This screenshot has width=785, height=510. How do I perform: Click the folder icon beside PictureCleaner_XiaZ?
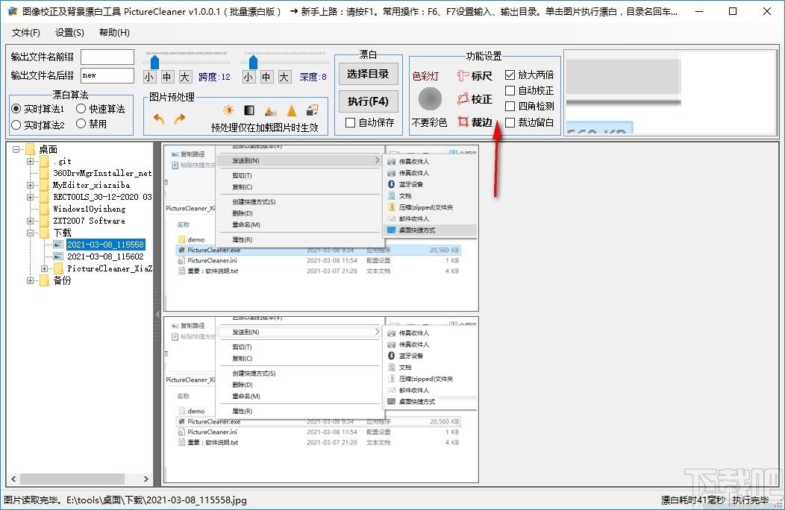click(x=58, y=268)
